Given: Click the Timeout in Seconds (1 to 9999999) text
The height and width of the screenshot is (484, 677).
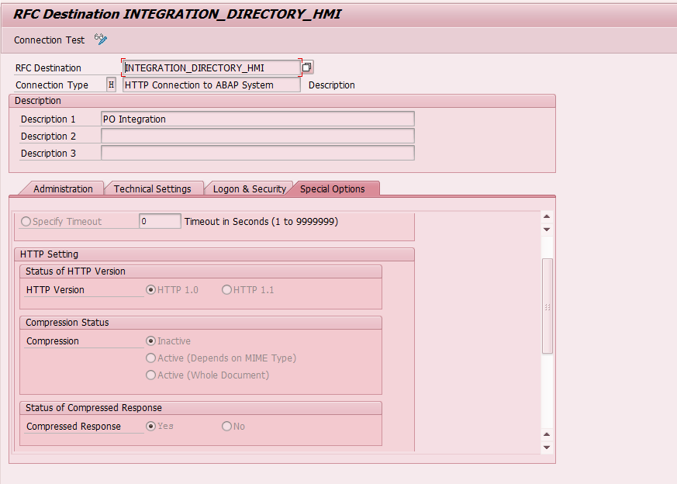Looking at the screenshot, I should coord(261,222).
